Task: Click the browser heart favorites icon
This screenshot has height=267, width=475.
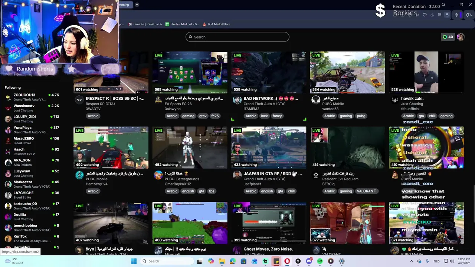Action: pos(425,15)
